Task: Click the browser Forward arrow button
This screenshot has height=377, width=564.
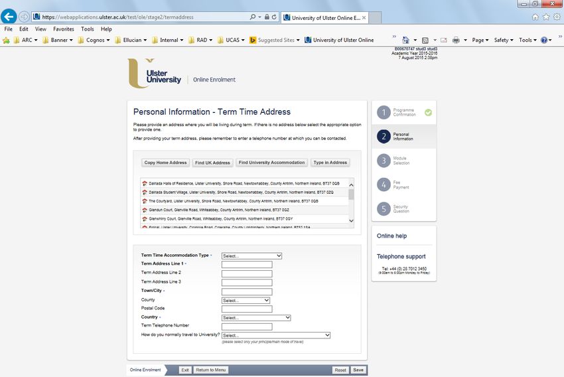Action: tap(24, 17)
